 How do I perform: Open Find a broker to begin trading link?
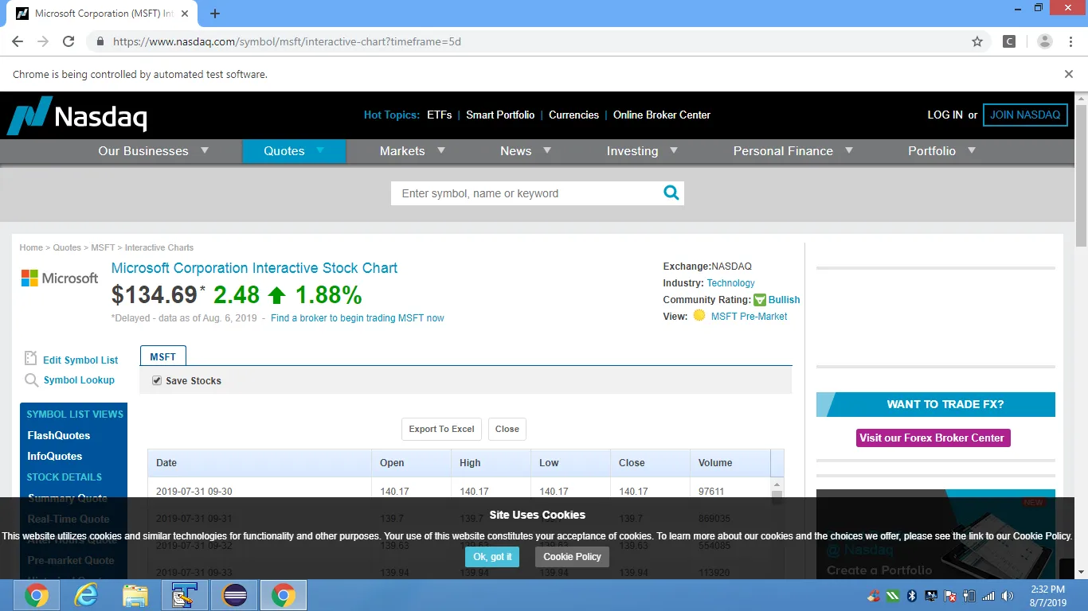pyautogui.click(x=358, y=318)
